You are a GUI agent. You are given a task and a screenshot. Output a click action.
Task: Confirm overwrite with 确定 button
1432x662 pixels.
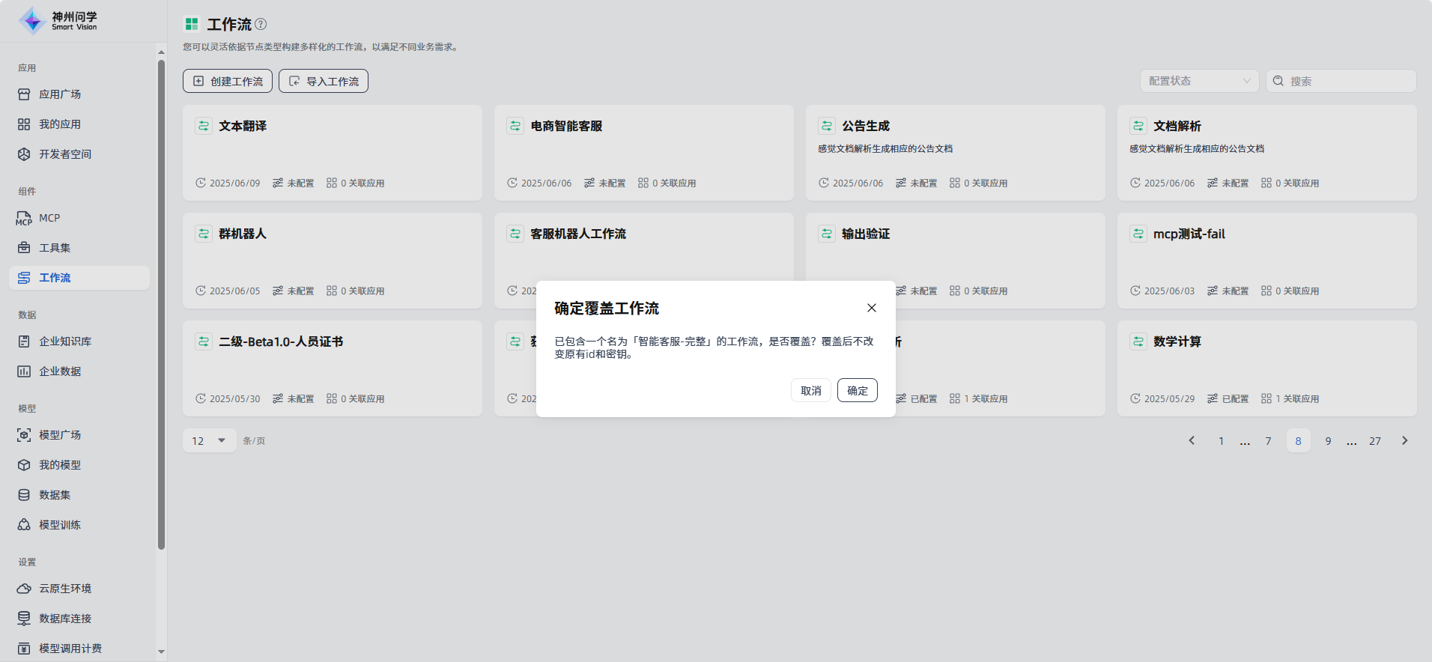click(857, 390)
